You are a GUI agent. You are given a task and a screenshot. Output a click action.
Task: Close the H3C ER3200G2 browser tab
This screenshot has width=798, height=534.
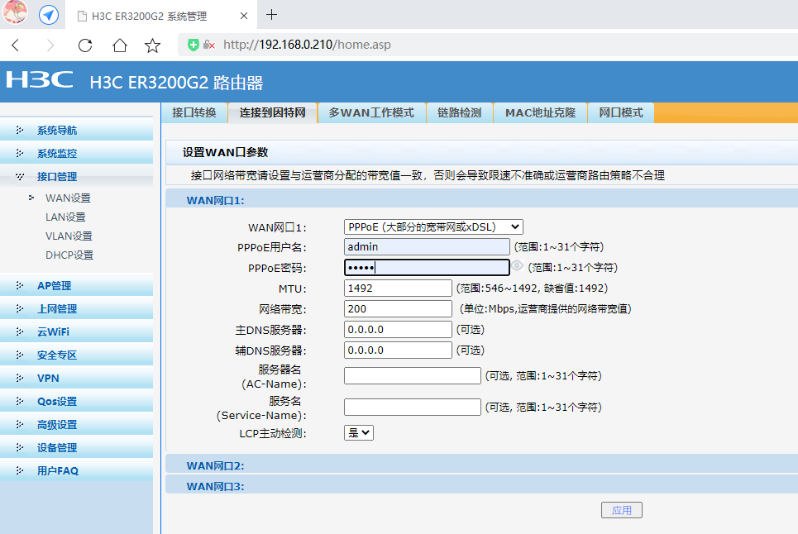[244, 16]
